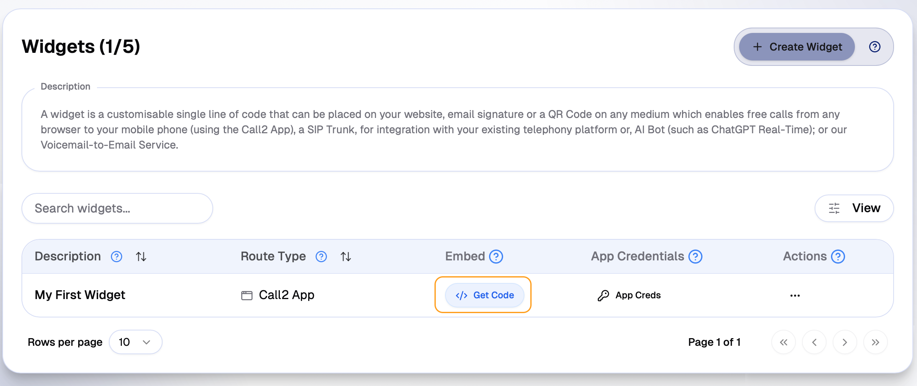
Task: Go to the first page
Action: click(784, 342)
